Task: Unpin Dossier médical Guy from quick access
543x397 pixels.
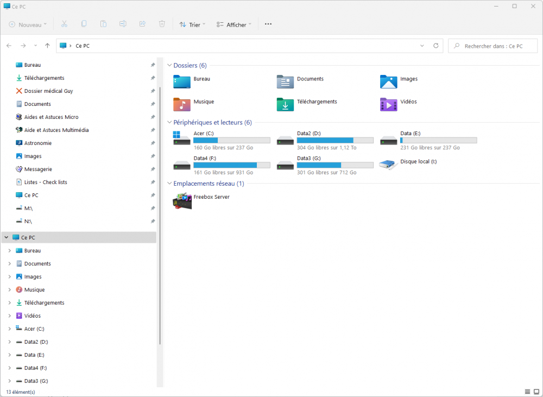Action: point(153,91)
